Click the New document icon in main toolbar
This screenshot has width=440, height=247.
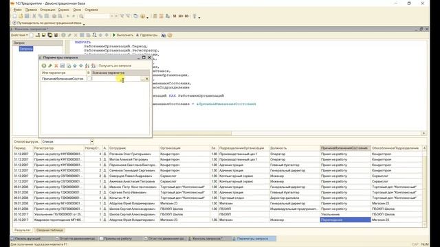point(14,16)
